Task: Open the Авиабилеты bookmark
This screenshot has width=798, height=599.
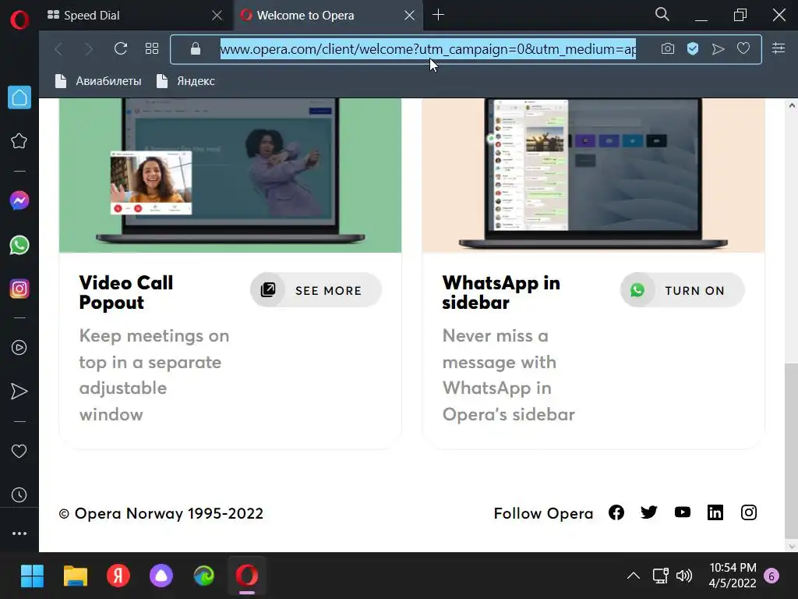Action: [98, 81]
